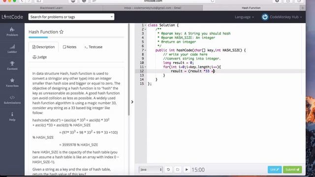Screen dimensions: 315x177
Task: Open the Java language selector
Action: (x=151, y=170)
